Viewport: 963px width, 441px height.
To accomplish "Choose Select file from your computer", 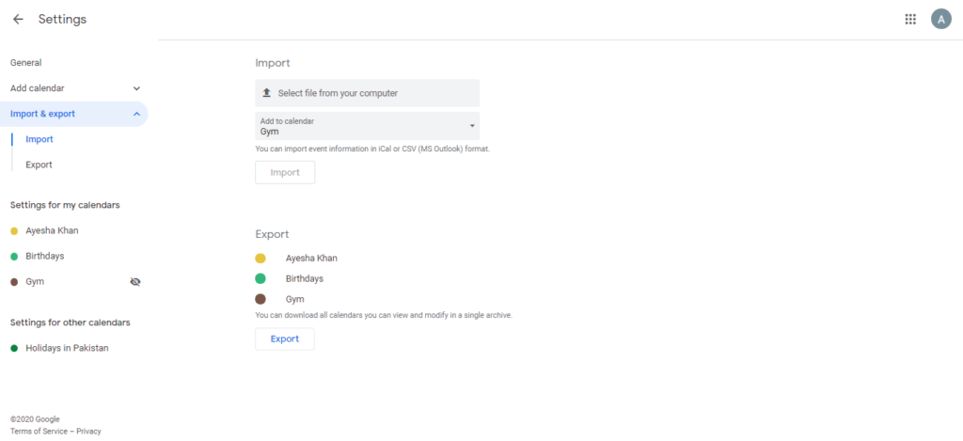I will (x=368, y=93).
